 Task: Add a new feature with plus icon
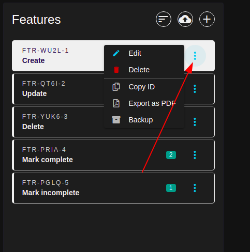207,19
